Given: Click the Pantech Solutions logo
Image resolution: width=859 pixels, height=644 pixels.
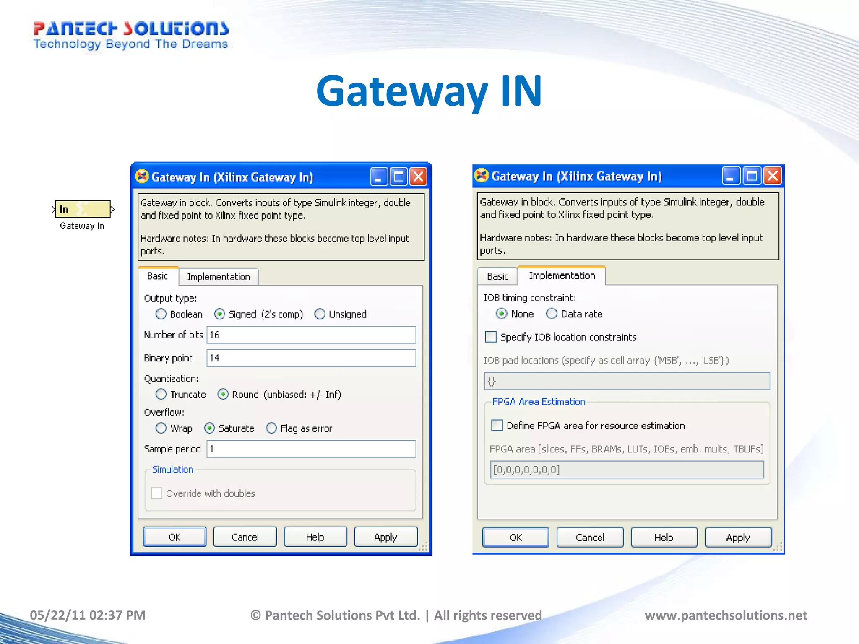Looking at the screenshot, I should [x=130, y=35].
